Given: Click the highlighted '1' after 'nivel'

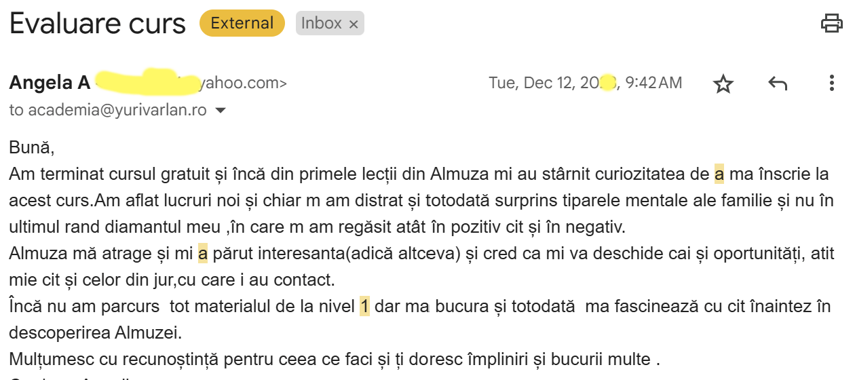Looking at the screenshot, I should coord(365,307).
